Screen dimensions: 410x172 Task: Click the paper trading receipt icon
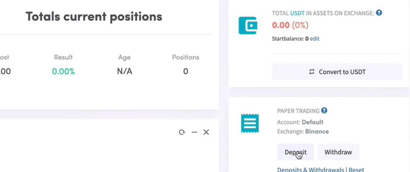pos(250,123)
